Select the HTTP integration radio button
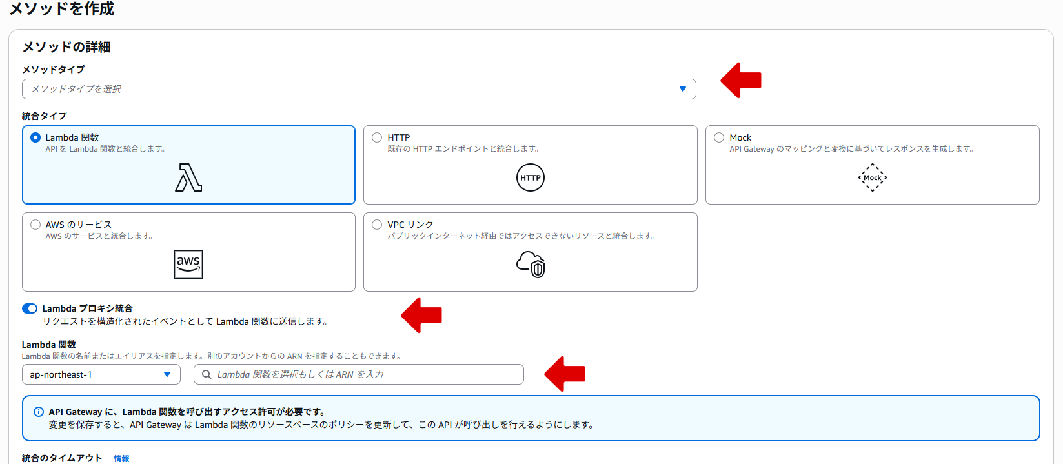Image resolution: width=1063 pixels, height=464 pixels. [377, 137]
